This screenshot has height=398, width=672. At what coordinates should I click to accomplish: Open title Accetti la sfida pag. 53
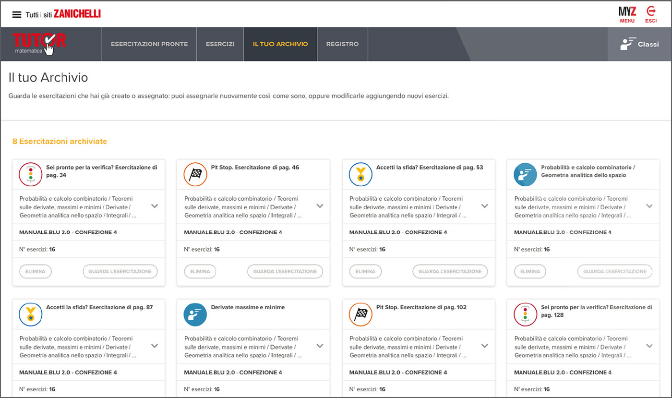pyautogui.click(x=430, y=168)
